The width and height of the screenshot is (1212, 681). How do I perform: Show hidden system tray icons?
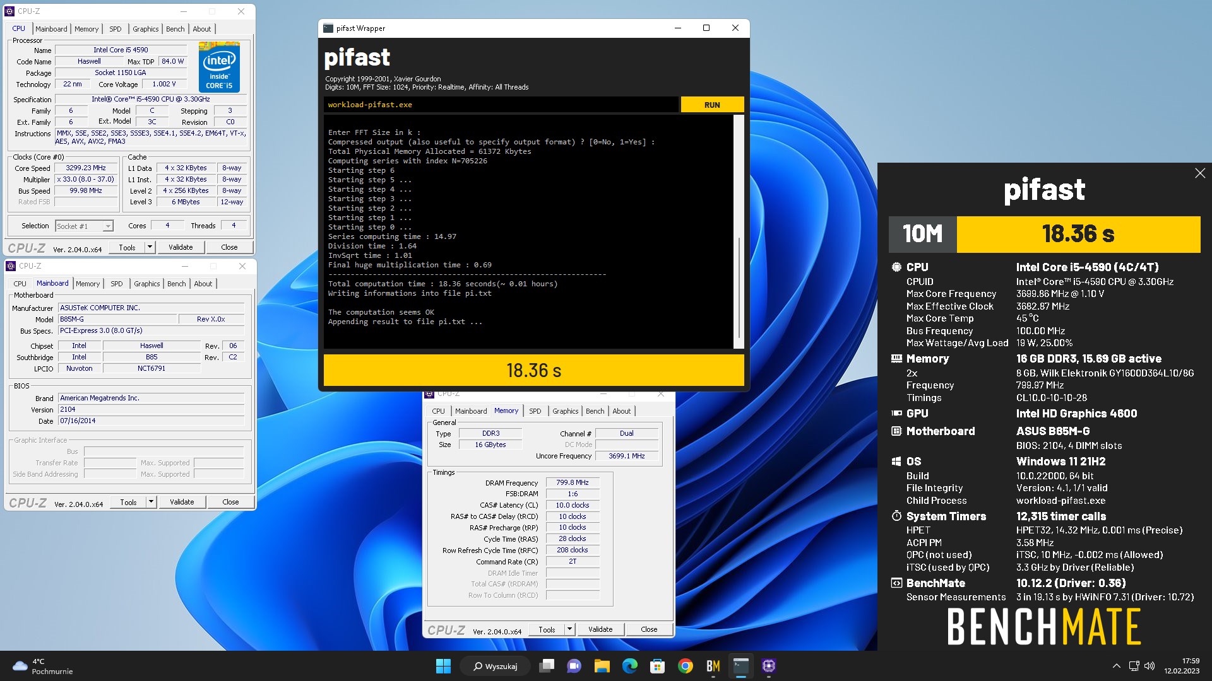pos(1116,666)
